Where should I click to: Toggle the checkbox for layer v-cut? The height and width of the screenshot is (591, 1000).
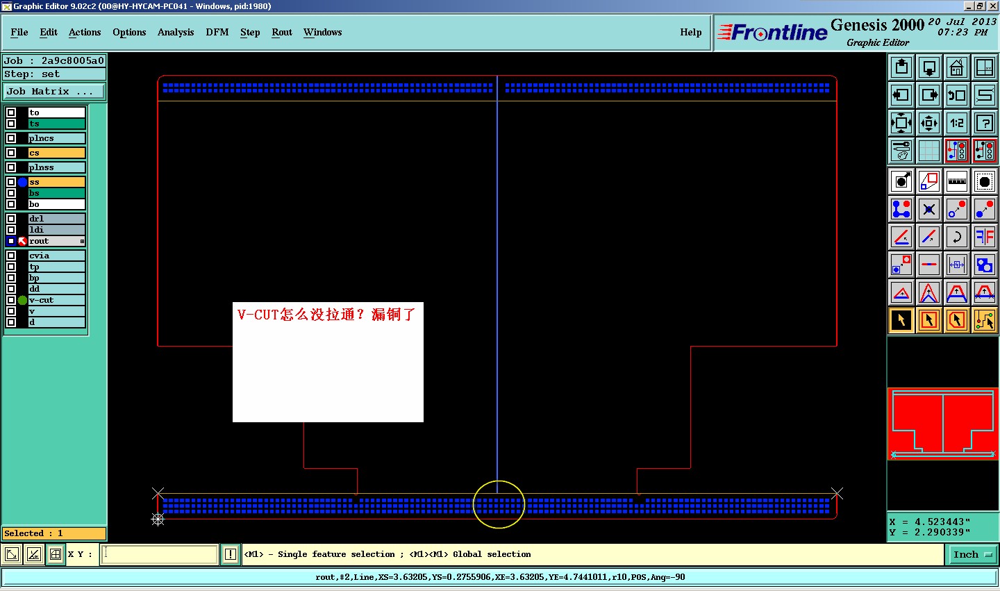point(11,300)
